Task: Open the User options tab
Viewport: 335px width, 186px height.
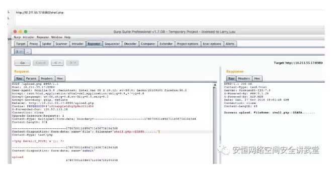Action: pyautogui.click(x=212, y=44)
